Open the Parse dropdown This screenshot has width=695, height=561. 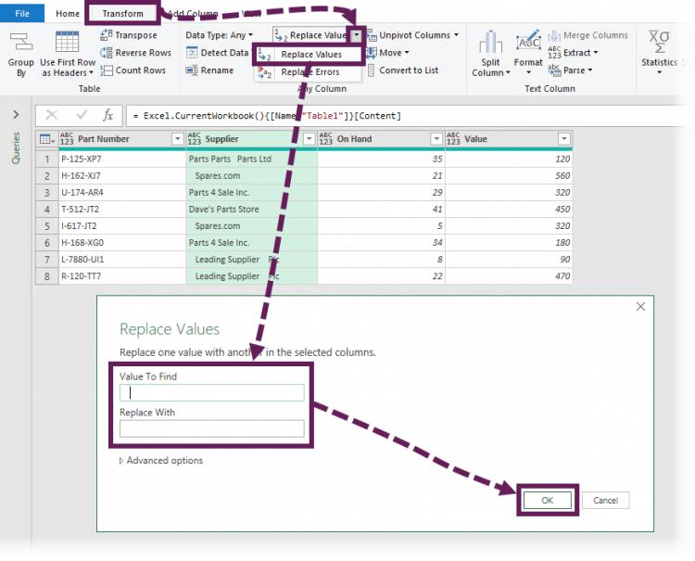point(571,70)
